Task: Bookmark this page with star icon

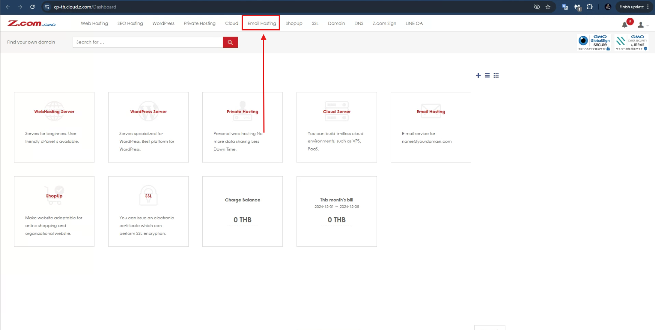Action: pyautogui.click(x=548, y=7)
